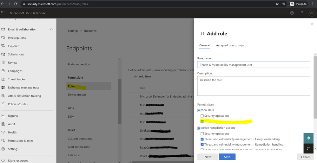
Task: Select Roles under Permissions
Action: pos(89,86)
